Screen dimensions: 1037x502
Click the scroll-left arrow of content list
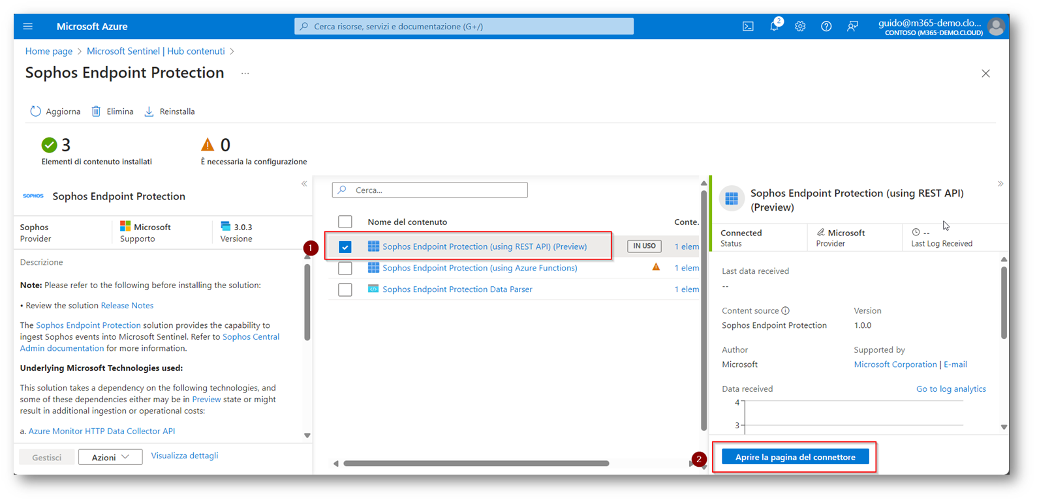click(x=335, y=464)
